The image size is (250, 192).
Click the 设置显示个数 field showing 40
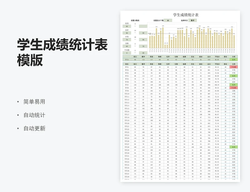pyautogui.click(x=168, y=20)
